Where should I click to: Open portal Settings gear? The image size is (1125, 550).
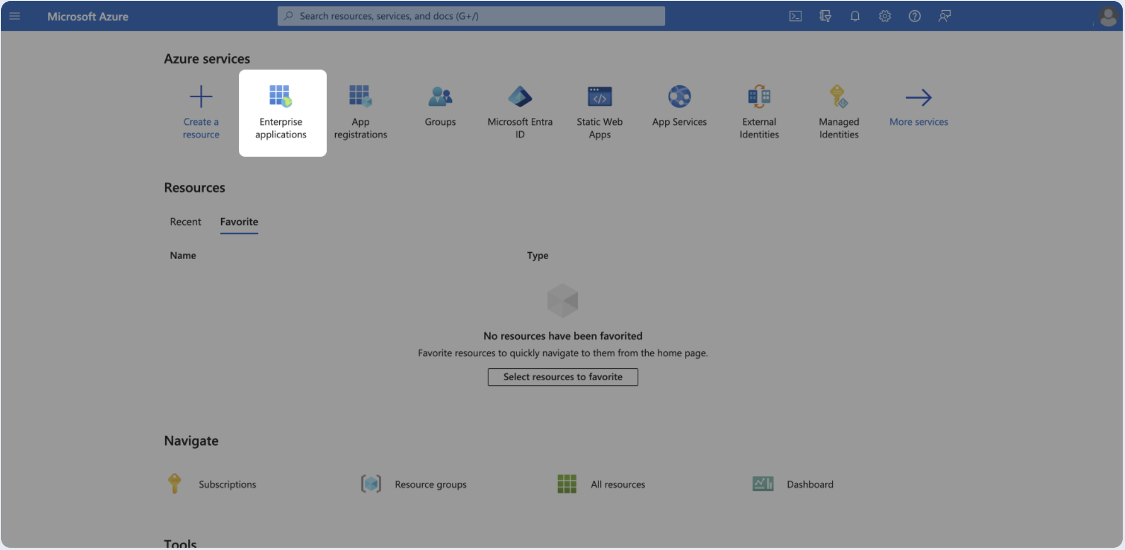[884, 17]
